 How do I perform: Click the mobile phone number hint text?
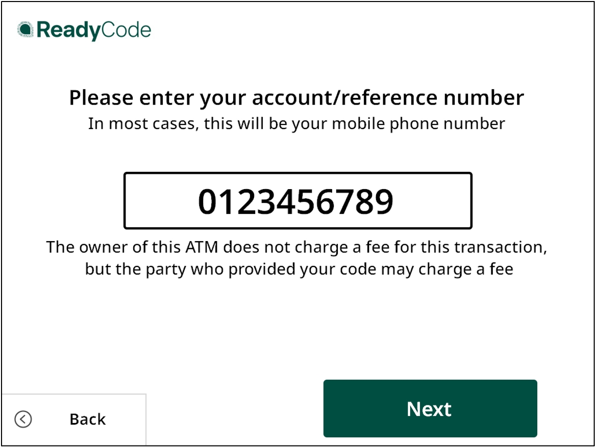(296, 123)
